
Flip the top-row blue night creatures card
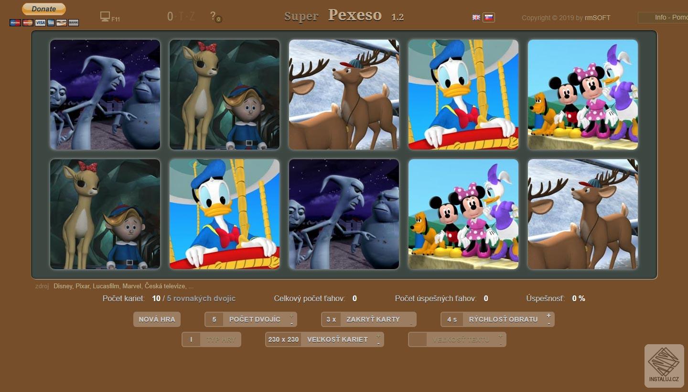105,95
